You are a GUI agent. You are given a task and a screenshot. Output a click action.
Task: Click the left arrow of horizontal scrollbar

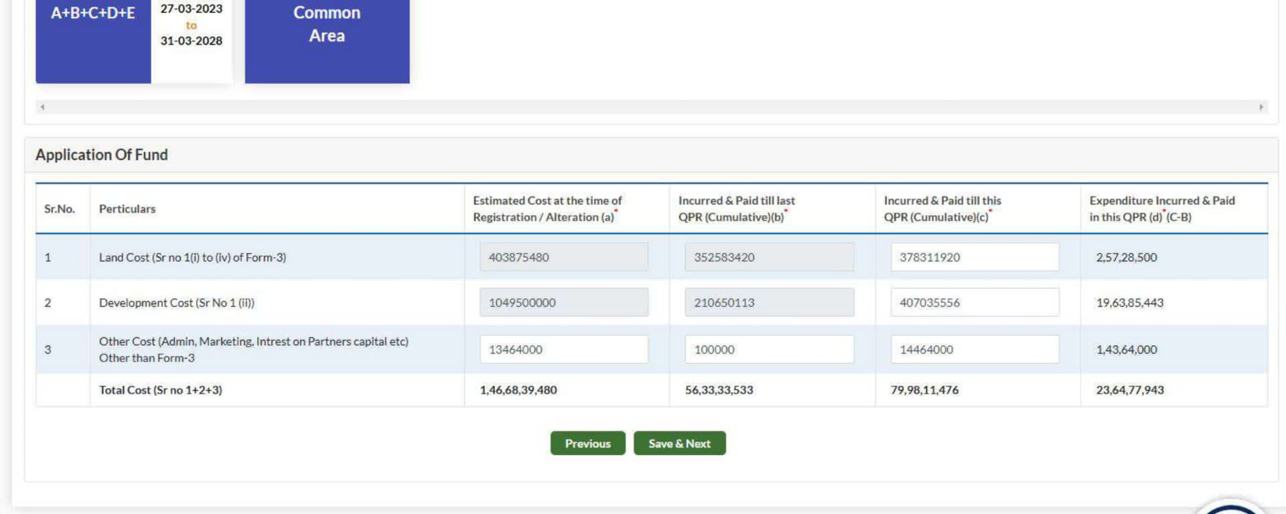tap(42, 107)
